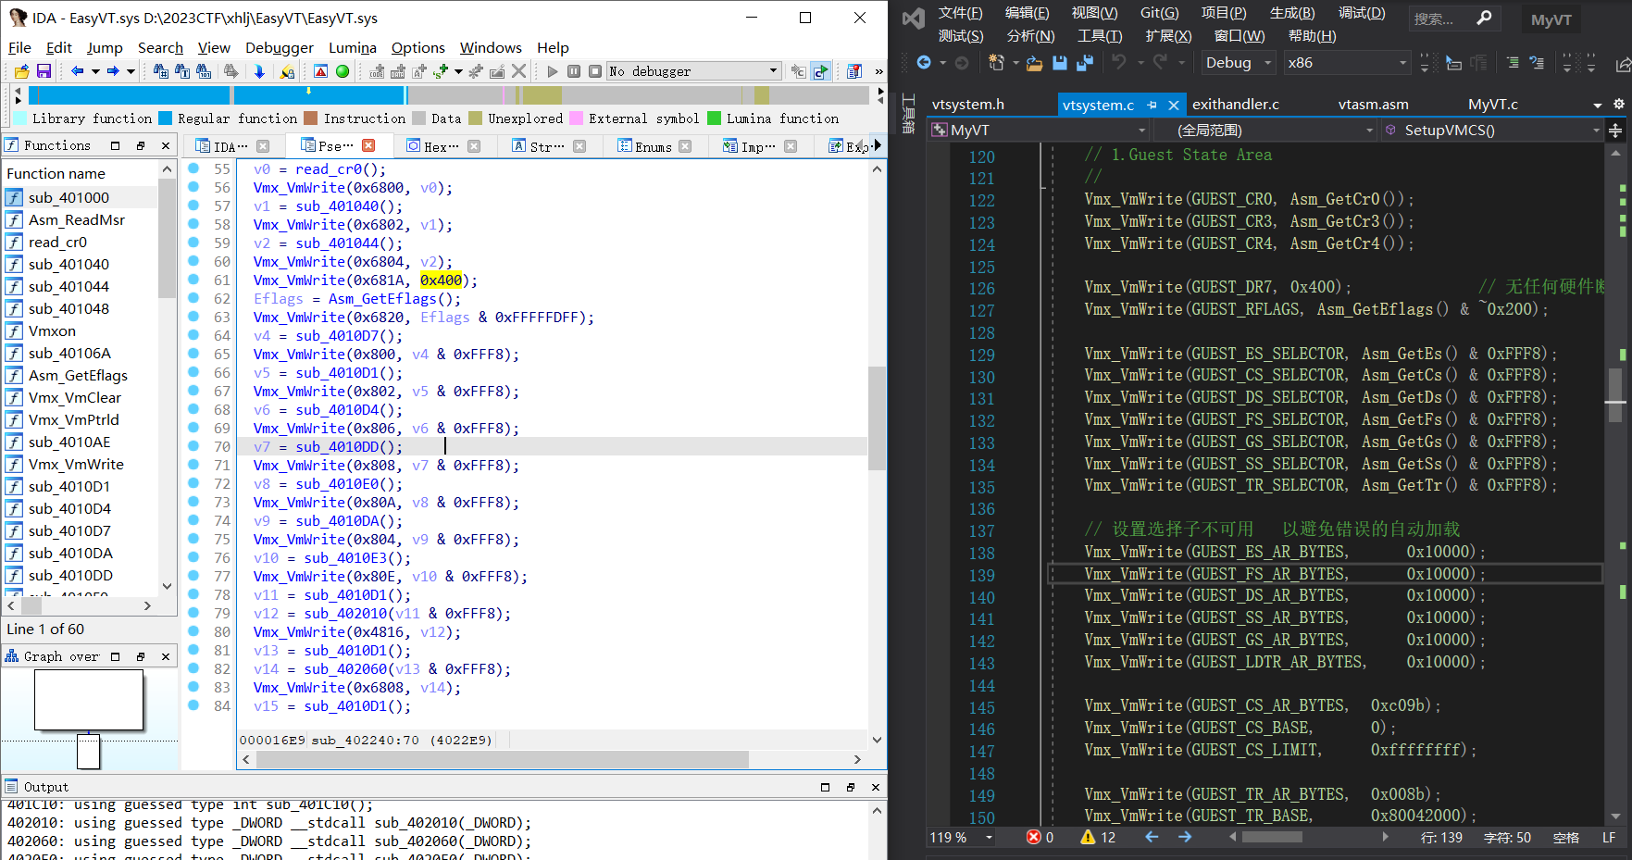1632x860 pixels.
Task: Click the Visual Studio navigate backward icon
Action: (924, 63)
